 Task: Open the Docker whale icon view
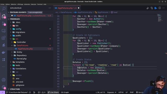click(x=4, y=52)
